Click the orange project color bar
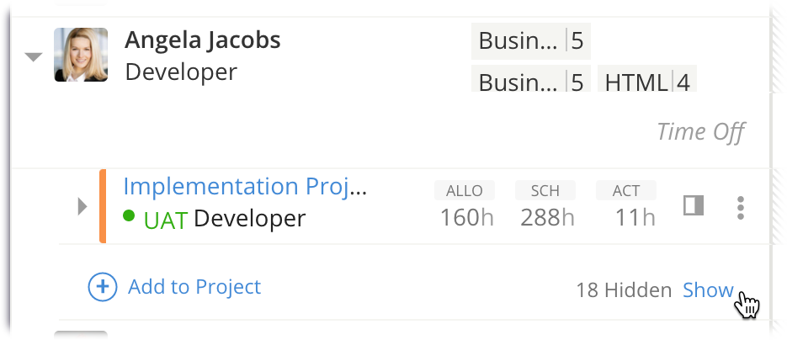The width and height of the screenshot is (787, 340). click(x=103, y=206)
